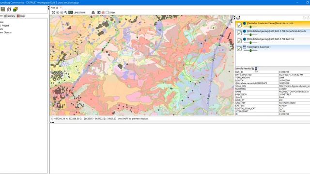Click the first small icon beside Identify Results
310x174 pixels.
253,69
